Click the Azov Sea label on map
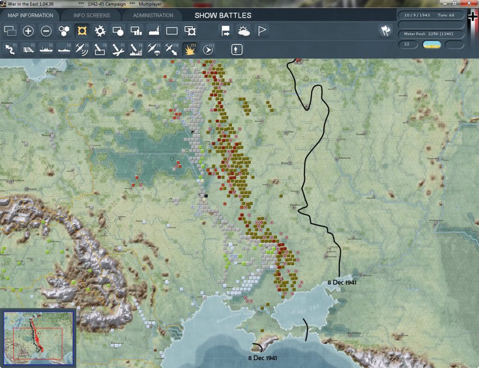 click(305, 310)
